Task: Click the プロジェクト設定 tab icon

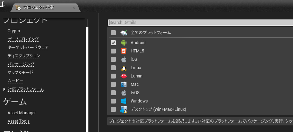Action: pyautogui.click(x=18, y=8)
